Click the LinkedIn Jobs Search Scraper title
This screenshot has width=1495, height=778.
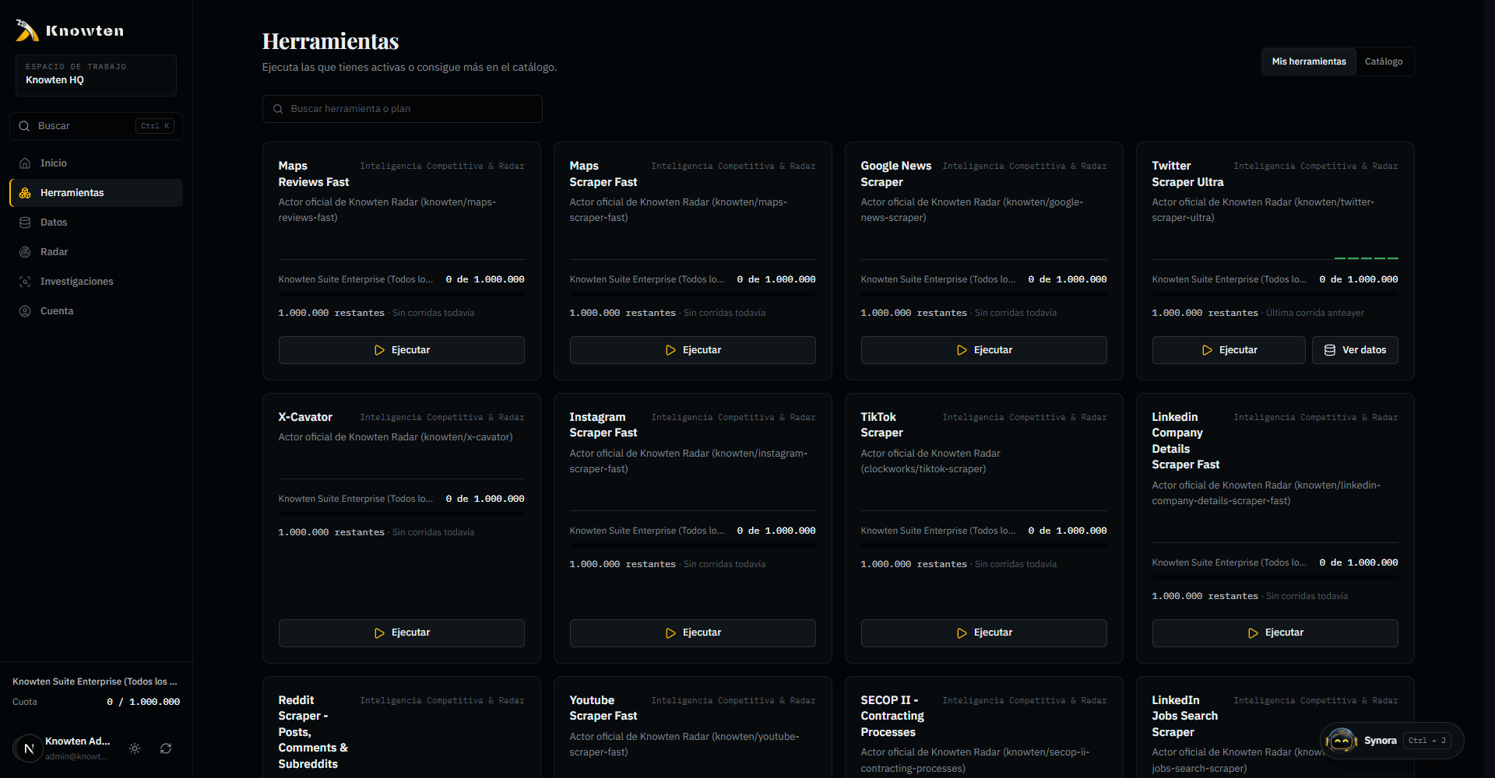point(1185,716)
